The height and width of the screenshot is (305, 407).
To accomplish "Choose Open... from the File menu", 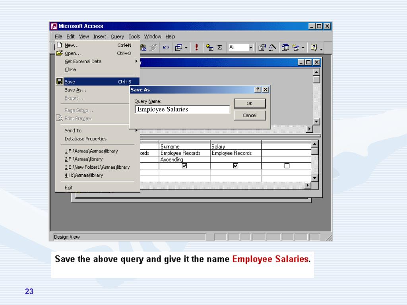I will [x=98, y=53].
